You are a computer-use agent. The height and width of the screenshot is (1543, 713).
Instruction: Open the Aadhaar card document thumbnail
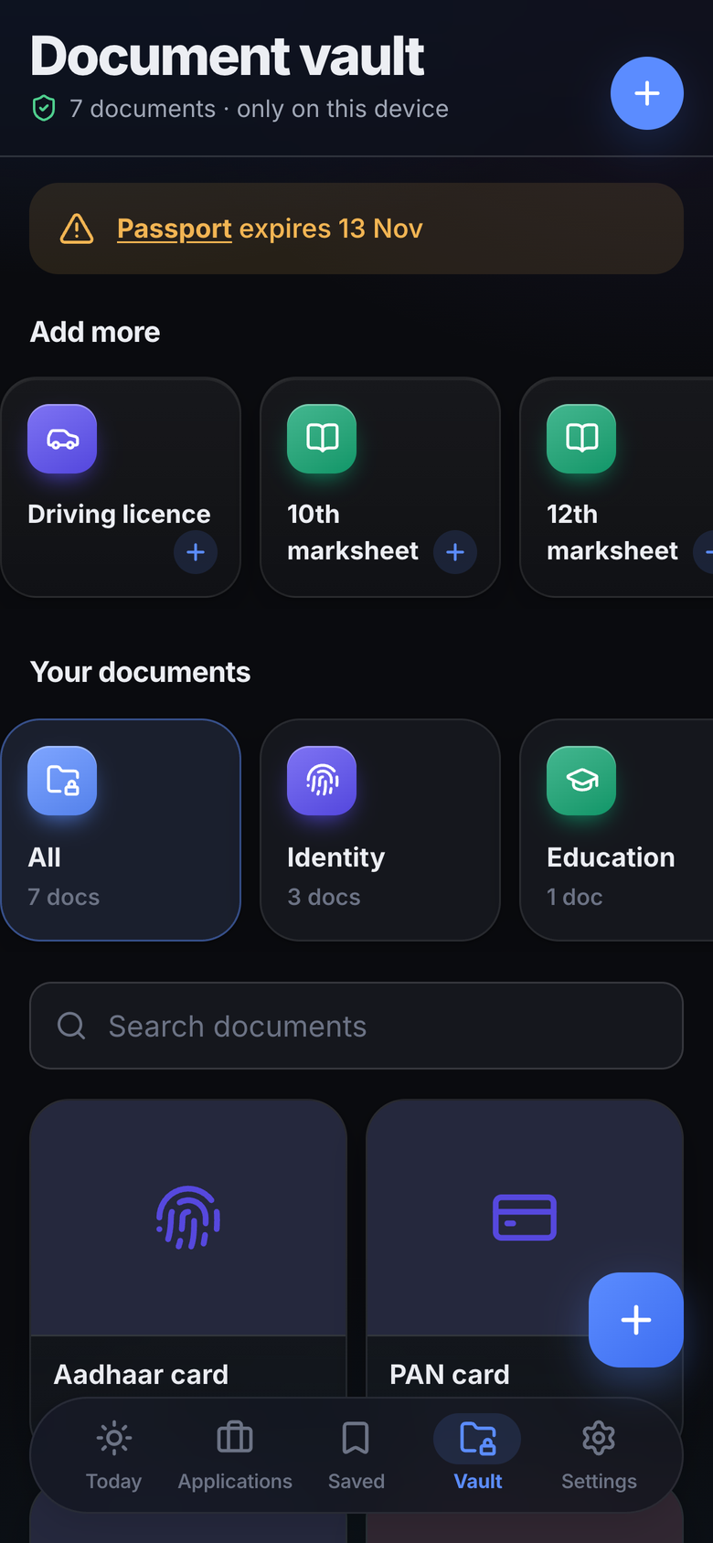tap(188, 1218)
